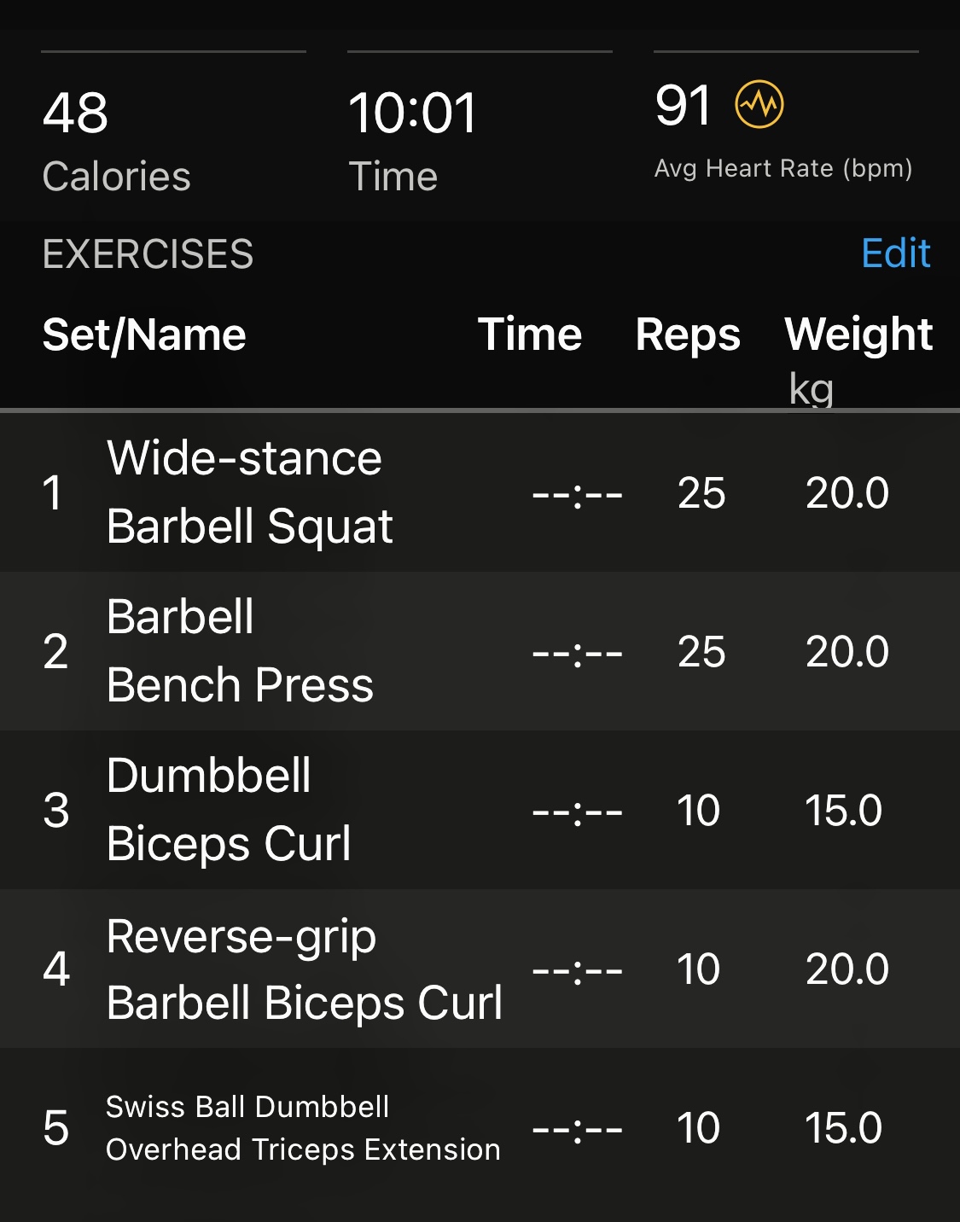Tap 25 reps for set 1
This screenshot has width=960, height=1222.
[701, 493]
